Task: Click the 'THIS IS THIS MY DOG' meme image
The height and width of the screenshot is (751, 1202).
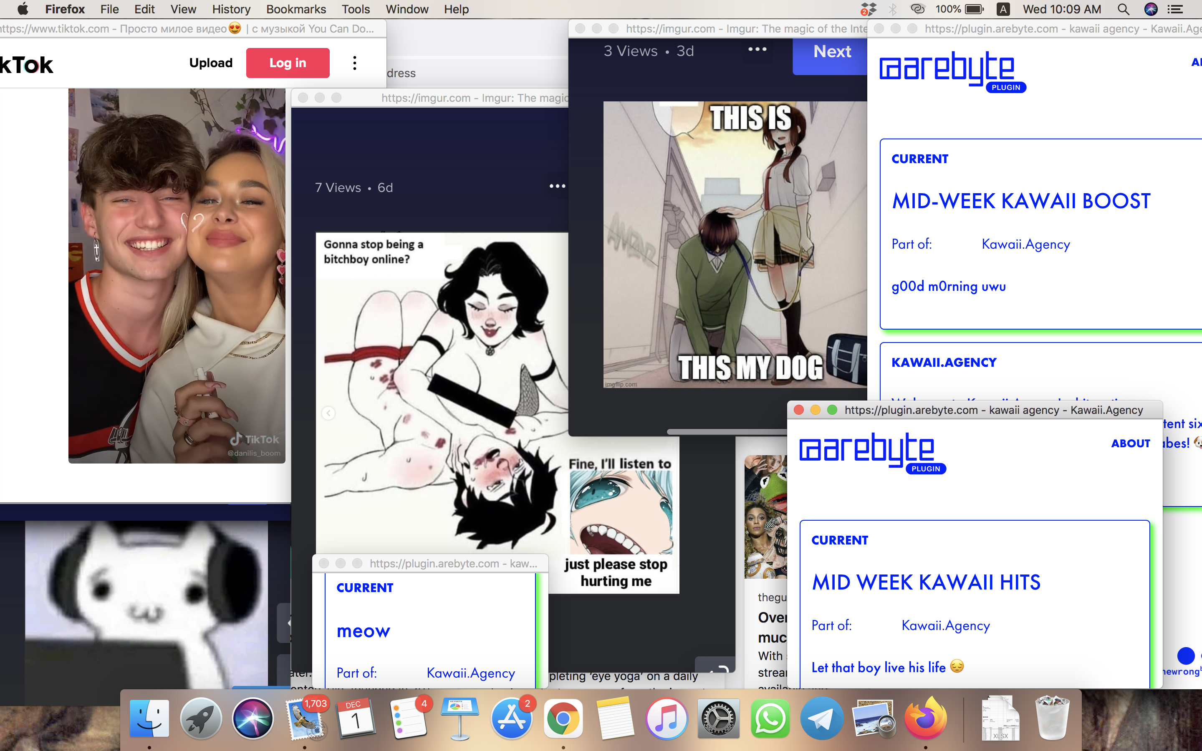Action: [x=735, y=244]
